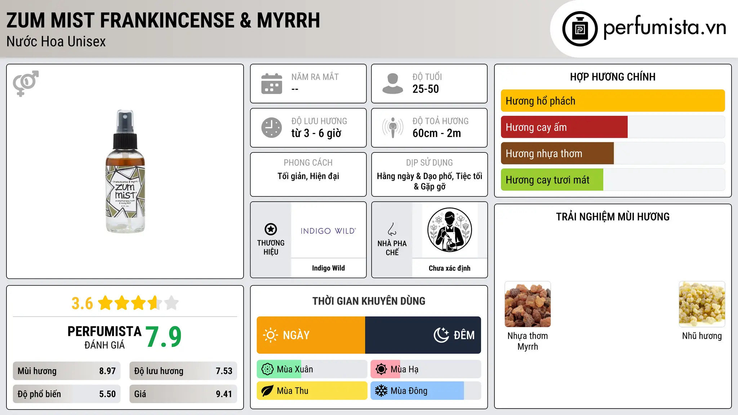Click the sillage person icon for Độ toả hương
The height and width of the screenshot is (415, 738).
[x=393, y=128]
